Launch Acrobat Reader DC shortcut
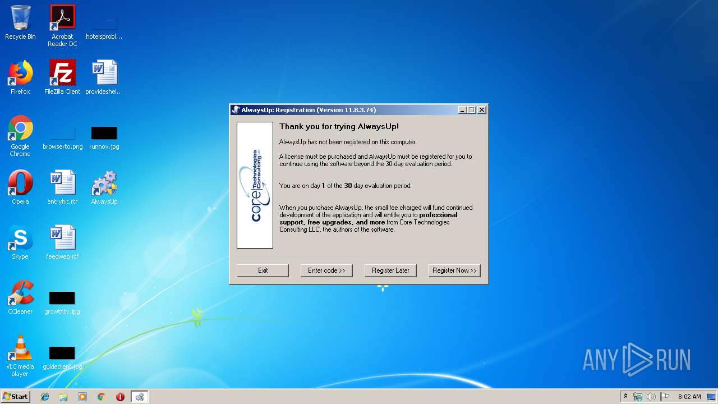Screen dimensions: 718x404 pos(62,26)
